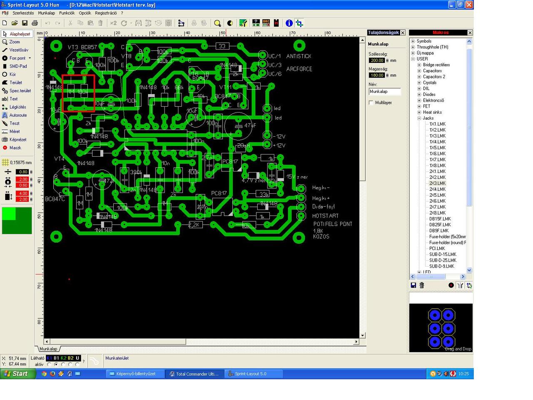Select the 2X3.LMK macro item
This screenshot has width=533, height=400.
437,183
